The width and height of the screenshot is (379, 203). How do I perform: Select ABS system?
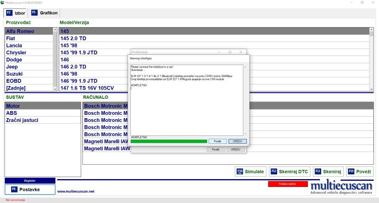[x=43, y=113]
